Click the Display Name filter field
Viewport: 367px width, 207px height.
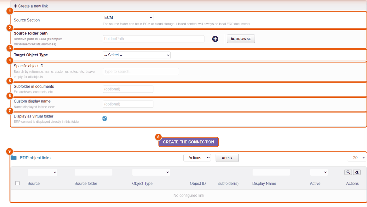tap(271, 172)
